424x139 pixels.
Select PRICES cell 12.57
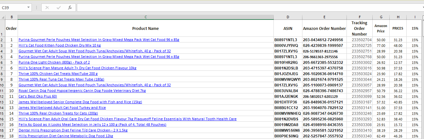coord(398,62)
